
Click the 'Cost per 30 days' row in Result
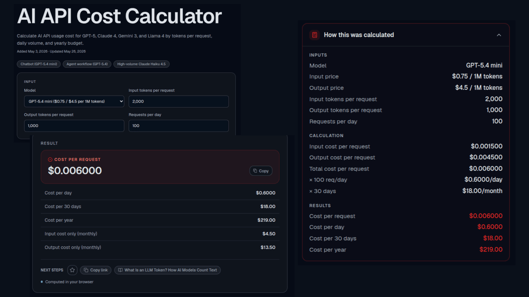click(160, 206)
